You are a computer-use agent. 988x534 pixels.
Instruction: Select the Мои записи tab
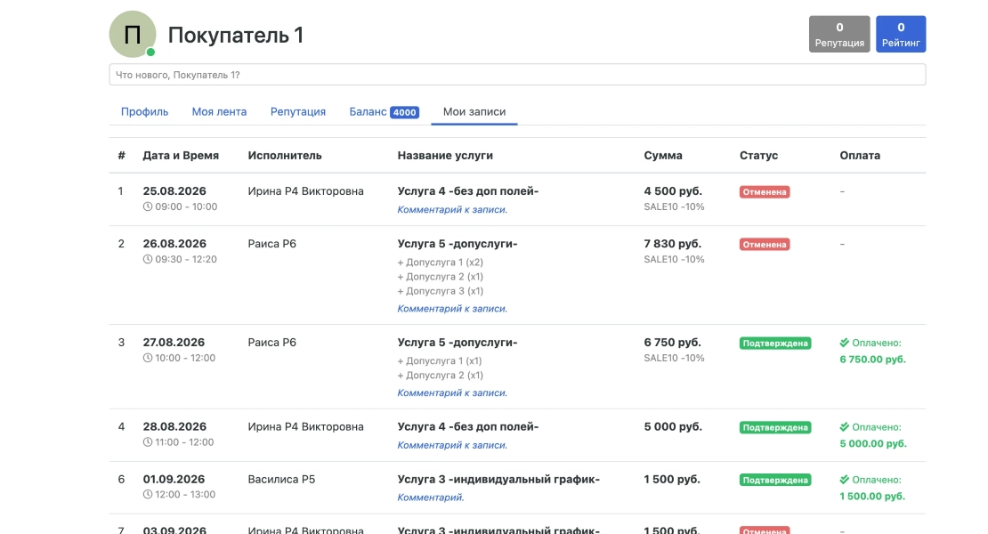pos(474,111)
